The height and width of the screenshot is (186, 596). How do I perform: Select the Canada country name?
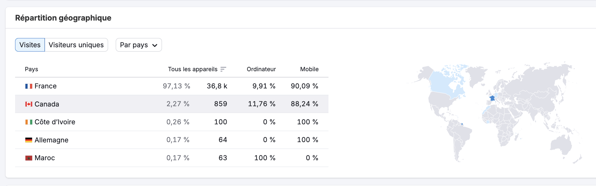47,104
